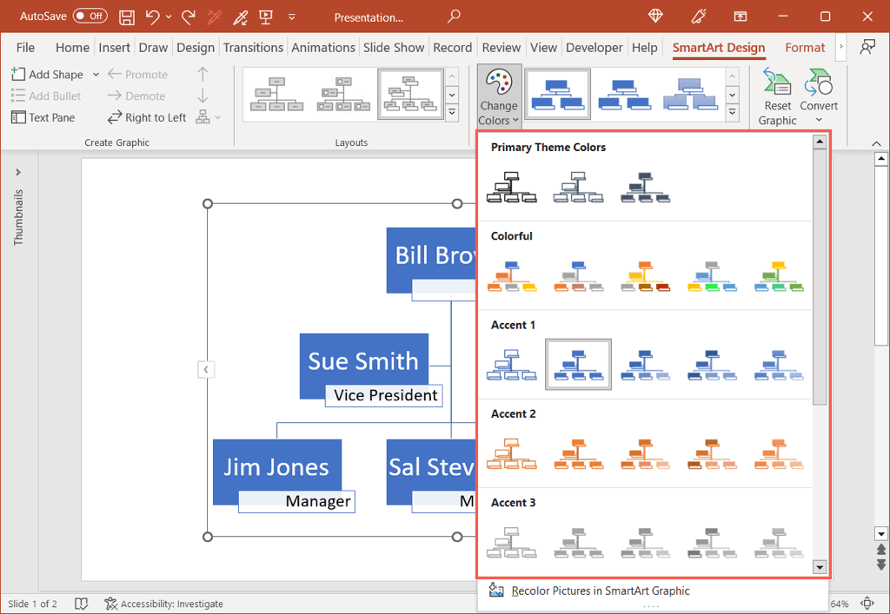Open the Format tab
The image size is (890, 614).
click(x=804, y=47)
